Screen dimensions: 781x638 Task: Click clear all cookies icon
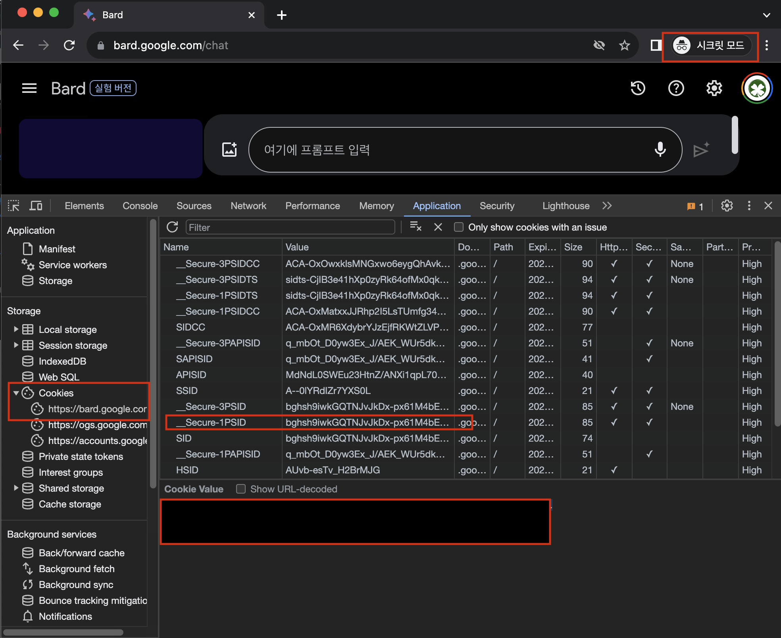[x=416, y=227]
